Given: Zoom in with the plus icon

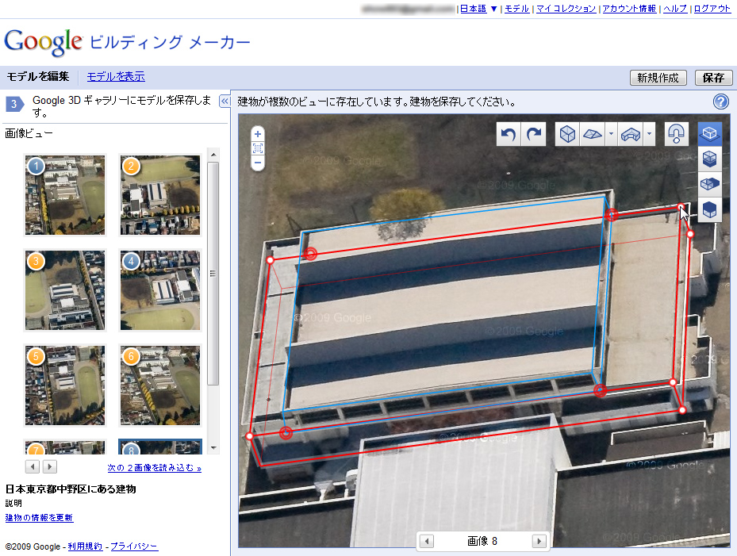Looking at the screenshot, I should [257, 134].
